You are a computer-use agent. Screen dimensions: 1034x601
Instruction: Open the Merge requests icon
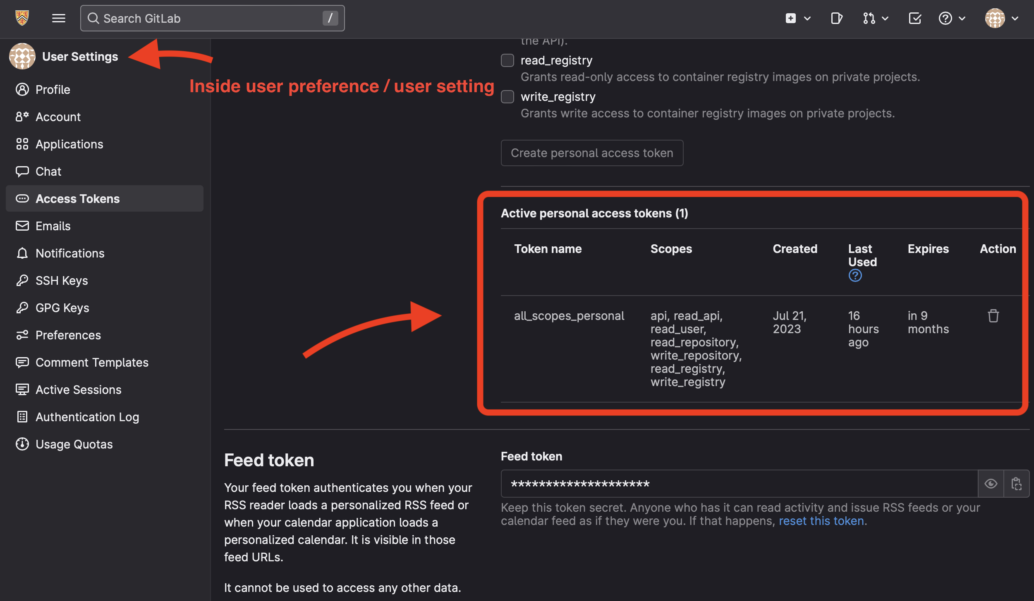(x=870, y=18)
